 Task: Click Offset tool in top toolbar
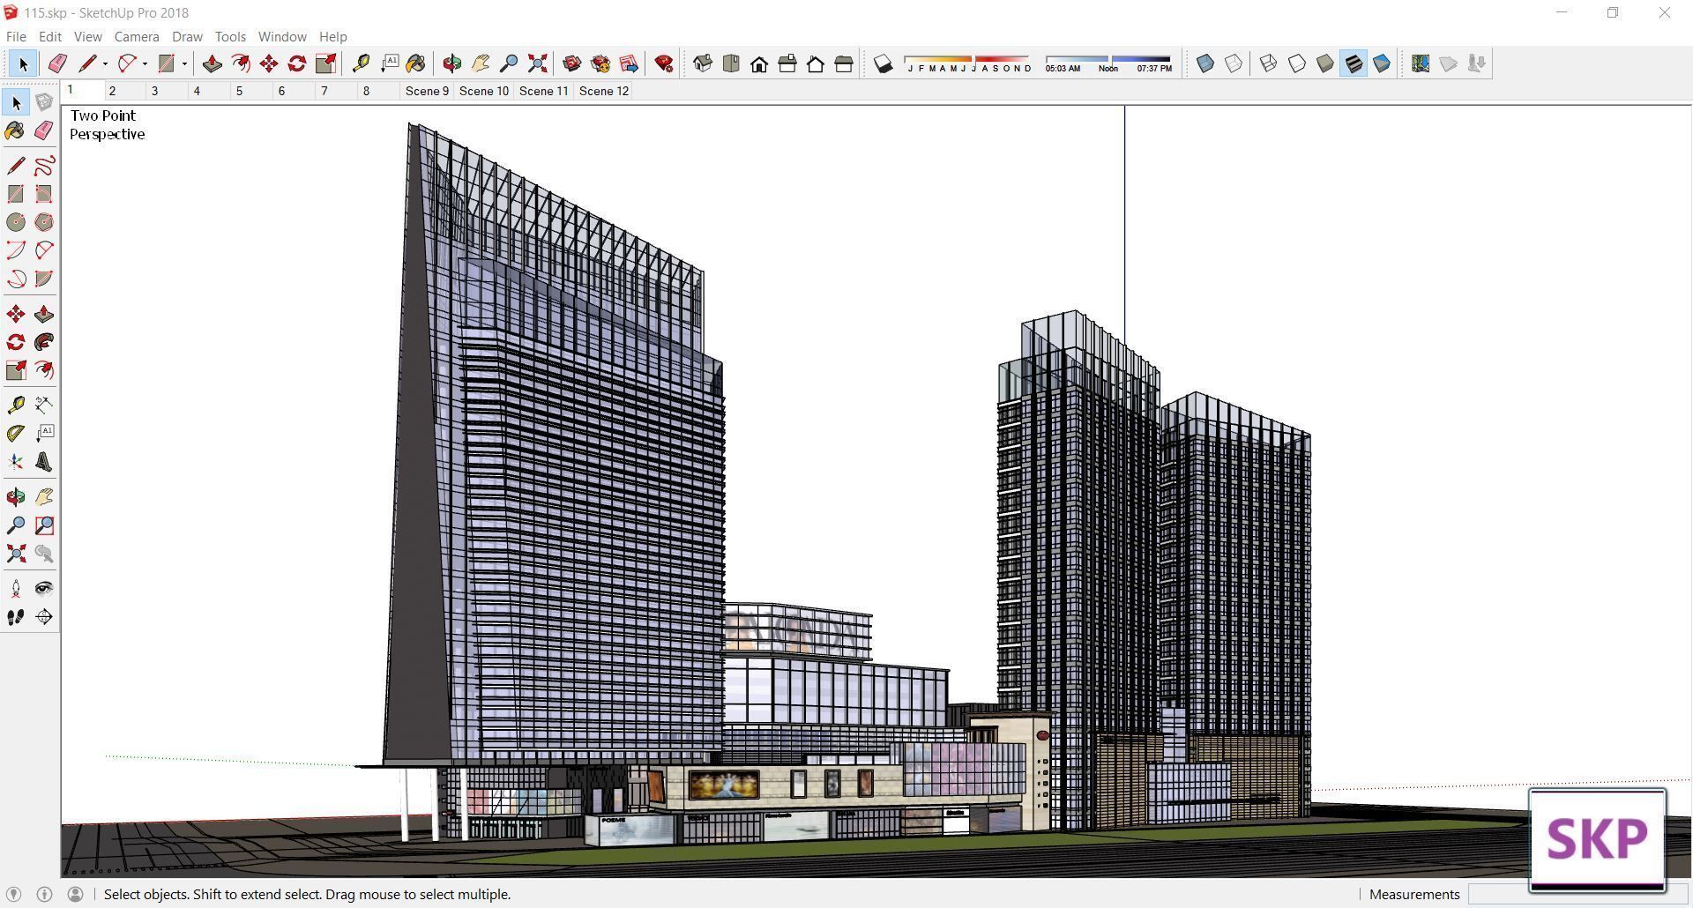coord(240,63)
